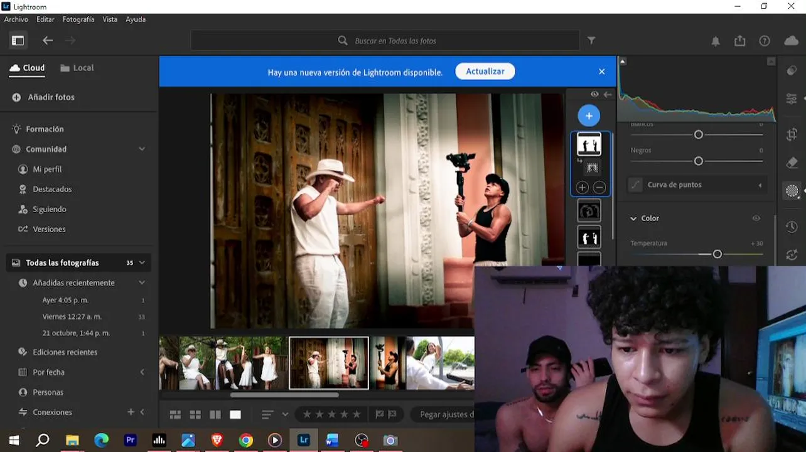Flag photo as rejected
Screen dimensions: 806x452
coord(392,414)
